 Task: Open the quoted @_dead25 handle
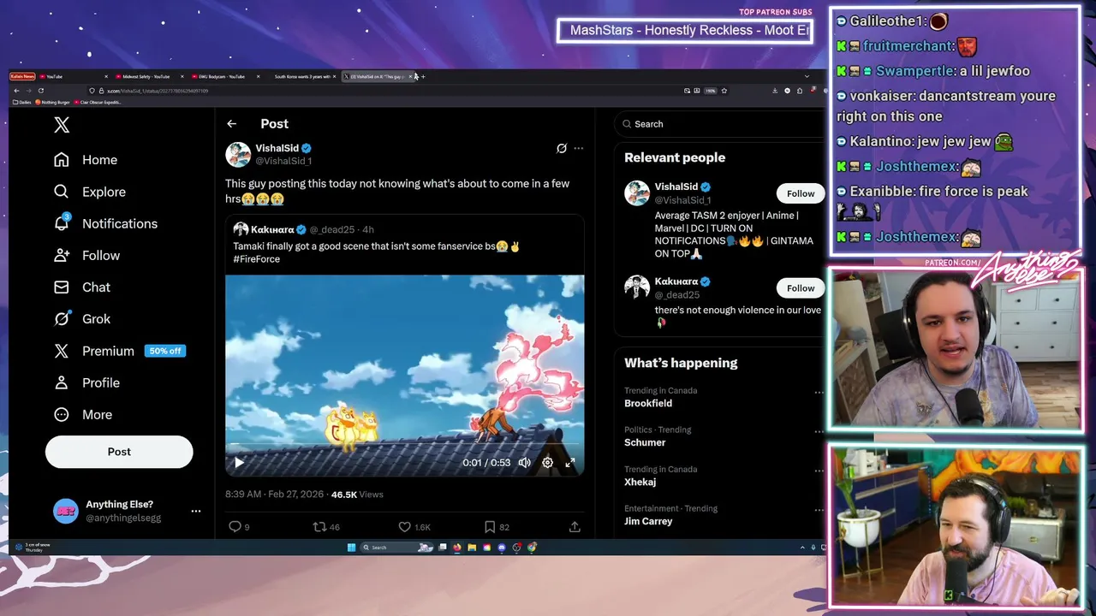coord(332,229)
